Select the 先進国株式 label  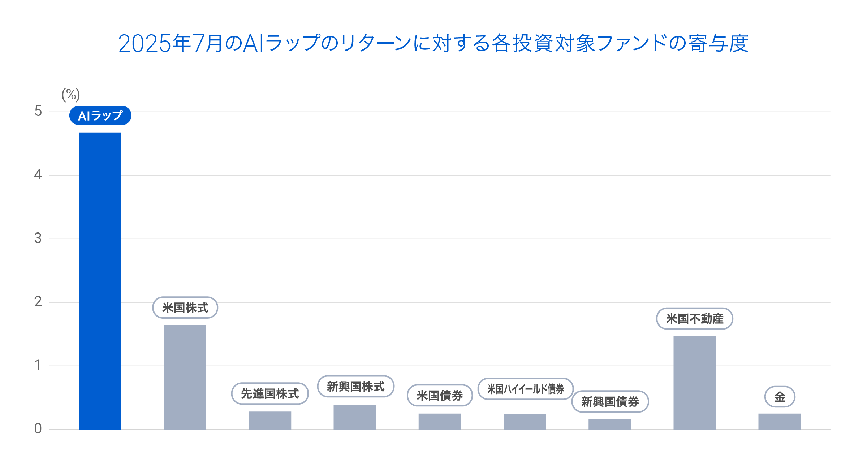click(x=270, y=393)
